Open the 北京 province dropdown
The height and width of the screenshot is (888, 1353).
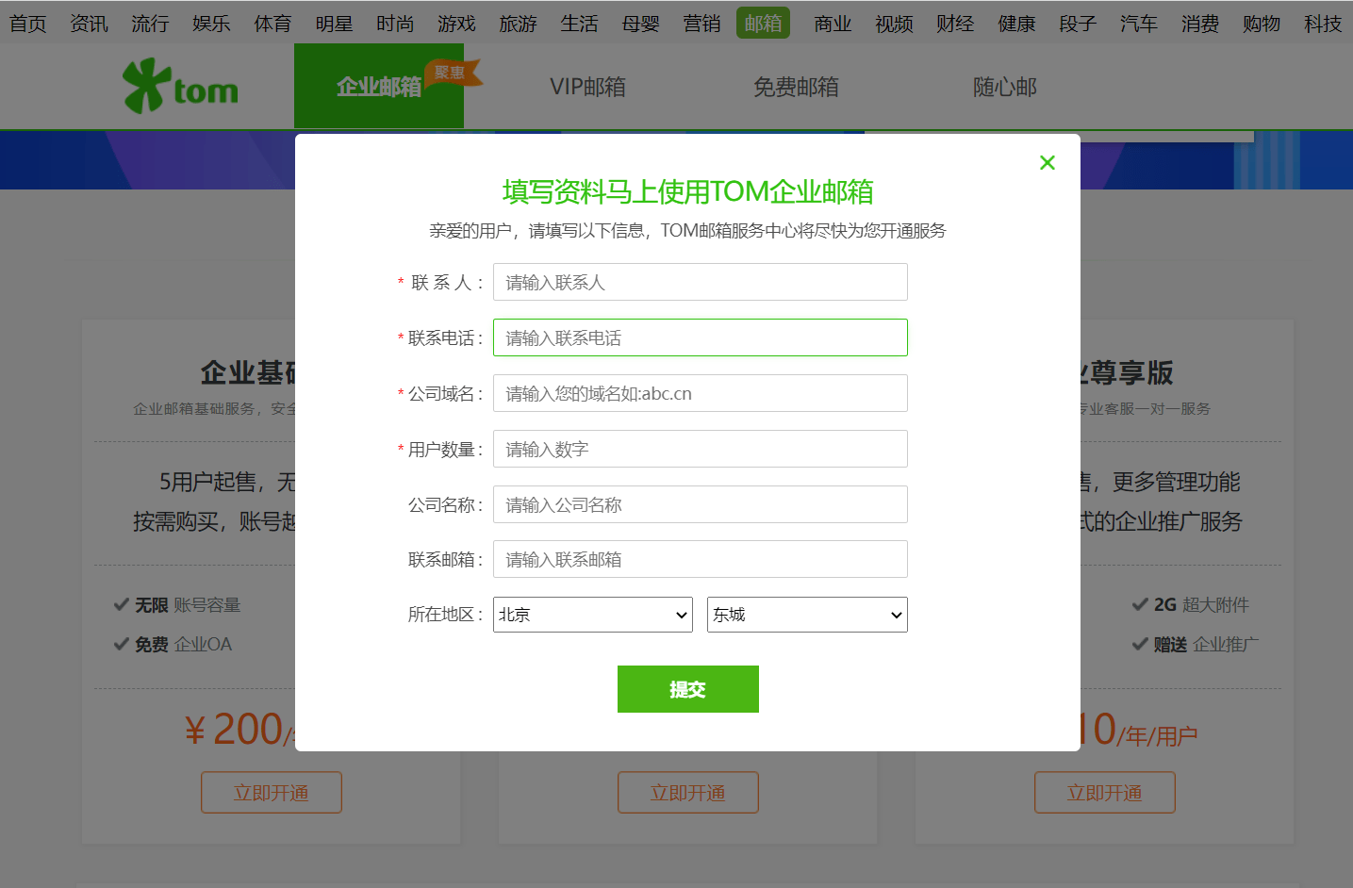[592, 614]
